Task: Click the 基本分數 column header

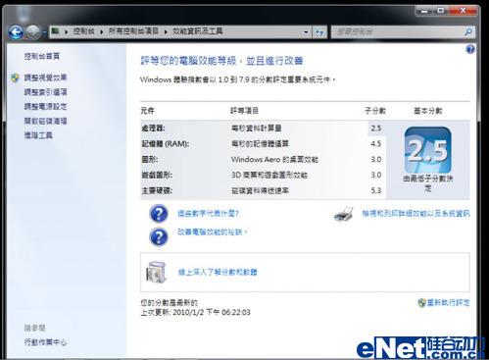Action: 428,111
